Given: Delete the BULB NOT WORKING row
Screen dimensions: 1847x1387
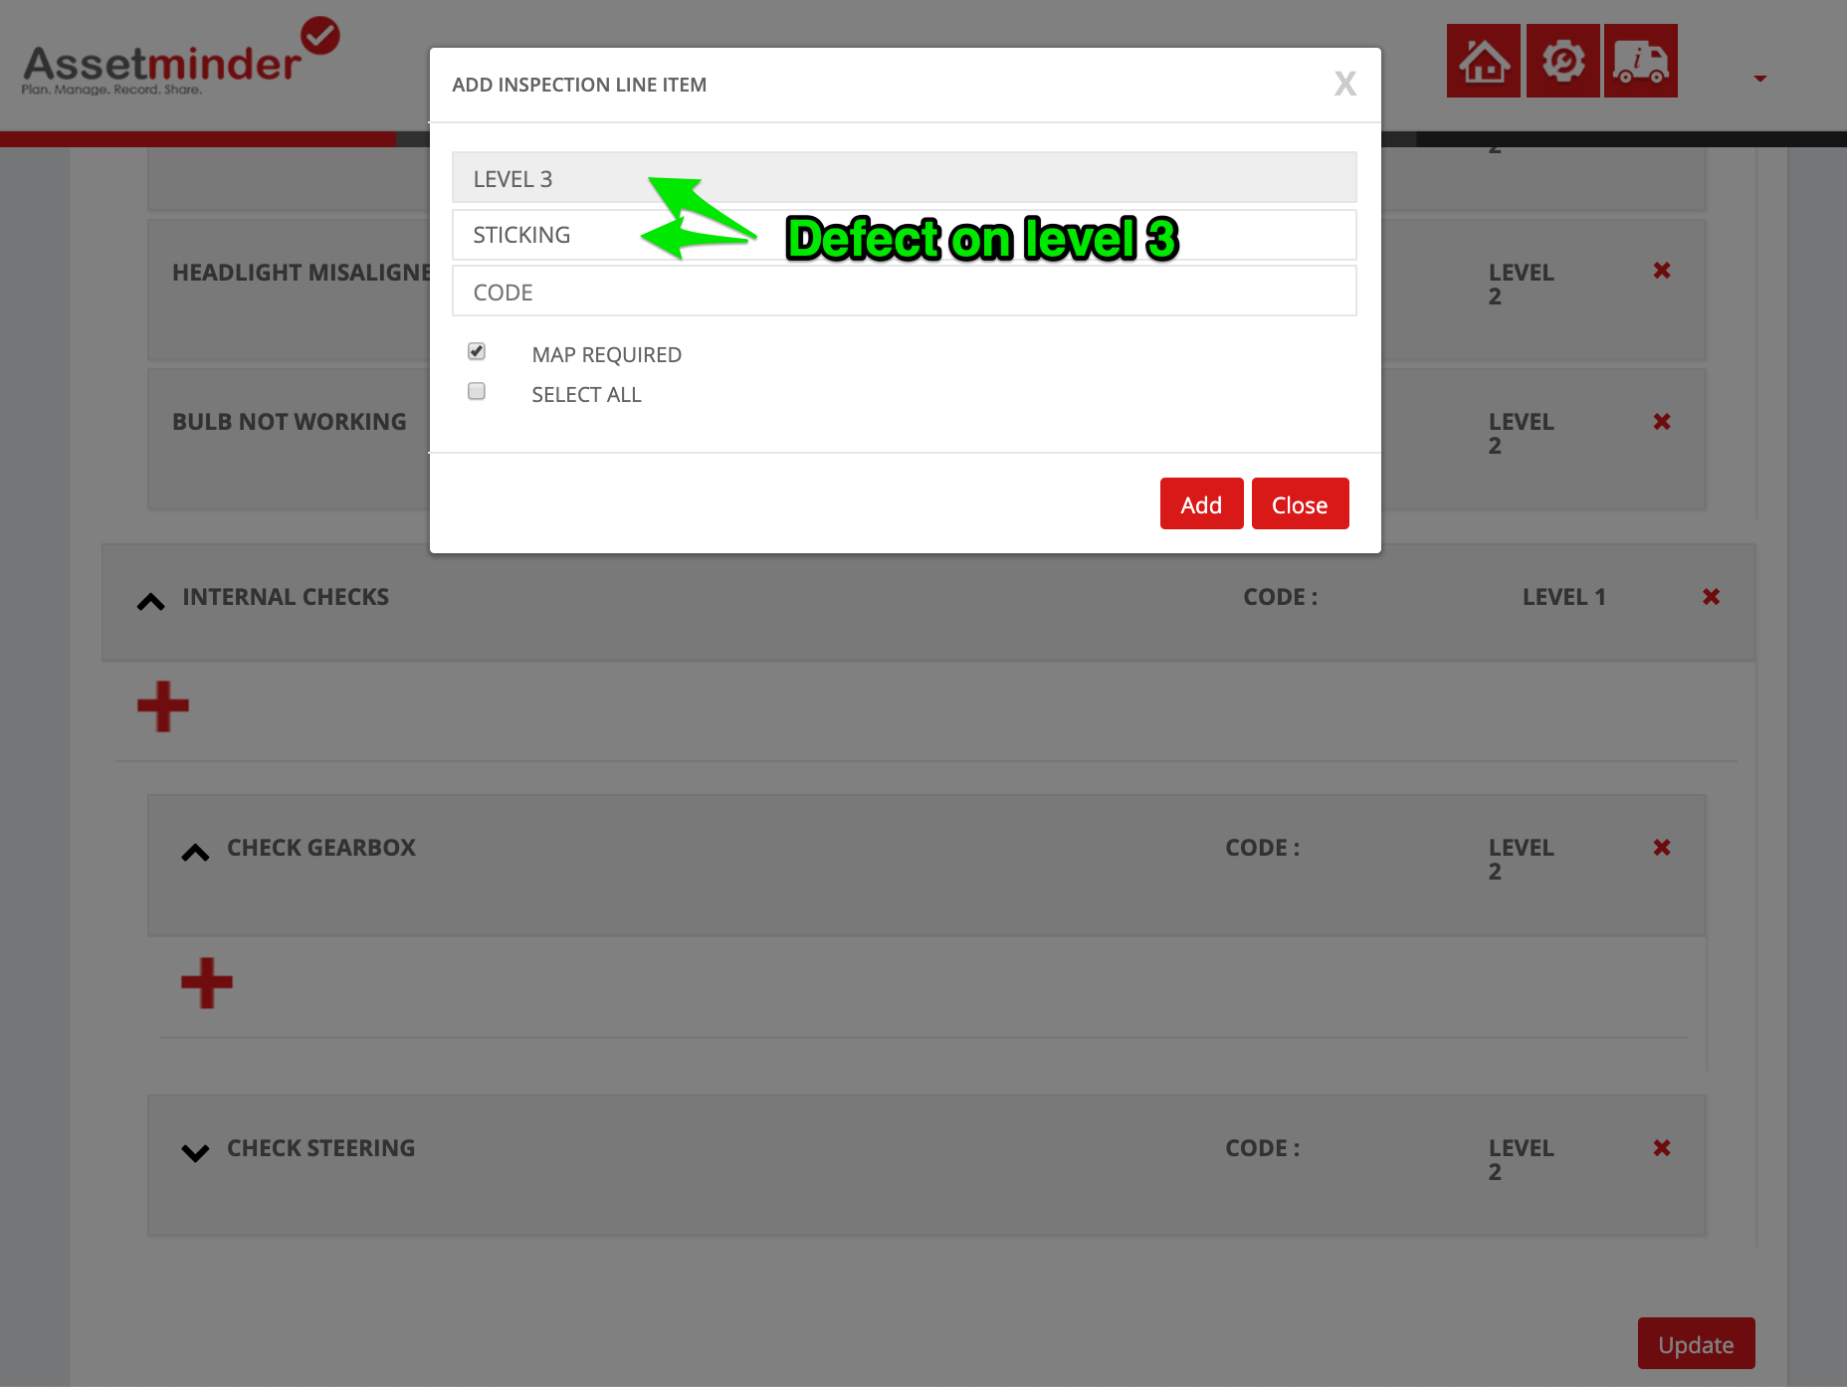Looking at the screenshot, I should (1662, 422).
